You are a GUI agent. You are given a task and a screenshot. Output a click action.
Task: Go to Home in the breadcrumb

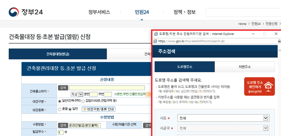pos(243,24)
